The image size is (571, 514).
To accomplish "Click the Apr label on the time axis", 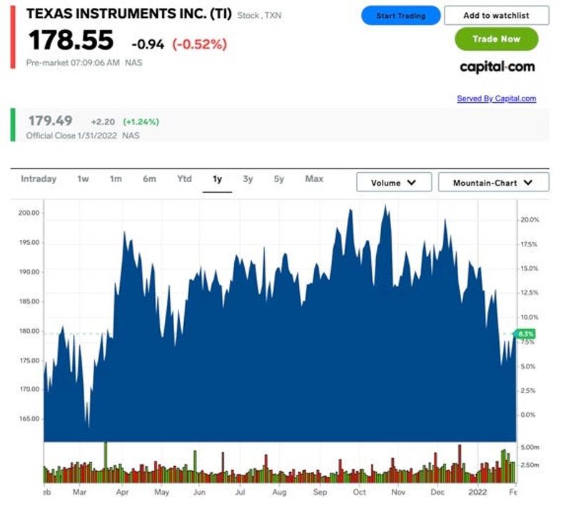I will pos(122,492).
